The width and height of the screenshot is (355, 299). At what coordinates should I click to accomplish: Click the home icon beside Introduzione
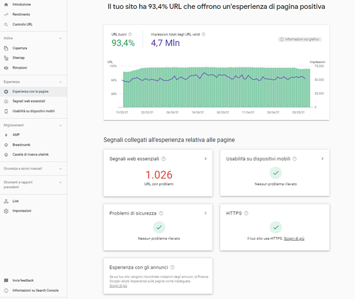(x=6, y=5)
